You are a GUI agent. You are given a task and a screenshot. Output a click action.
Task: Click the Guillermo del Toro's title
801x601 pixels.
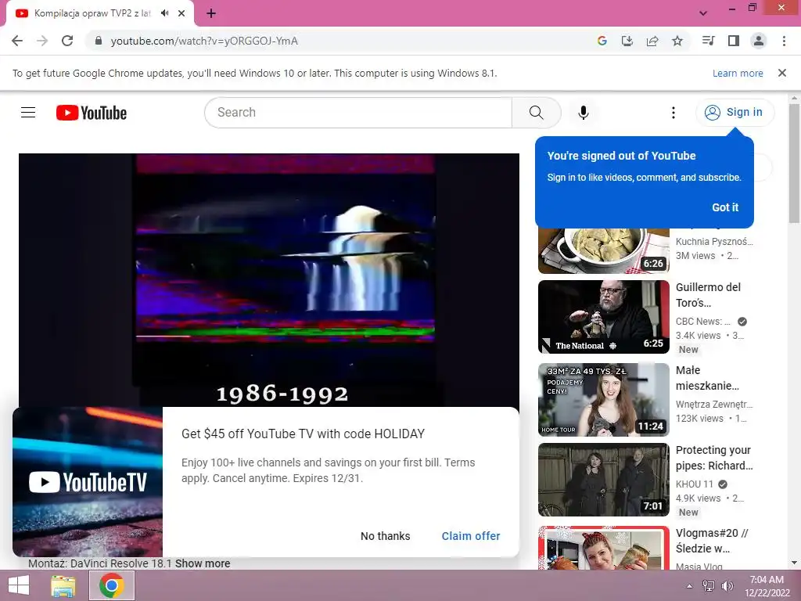point(707,295)
